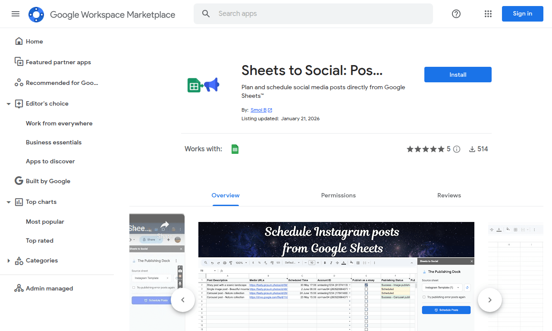552x331 pixels.
Task: Show next screenshot with the carousel arrow
Action: (x=489, y=300)
